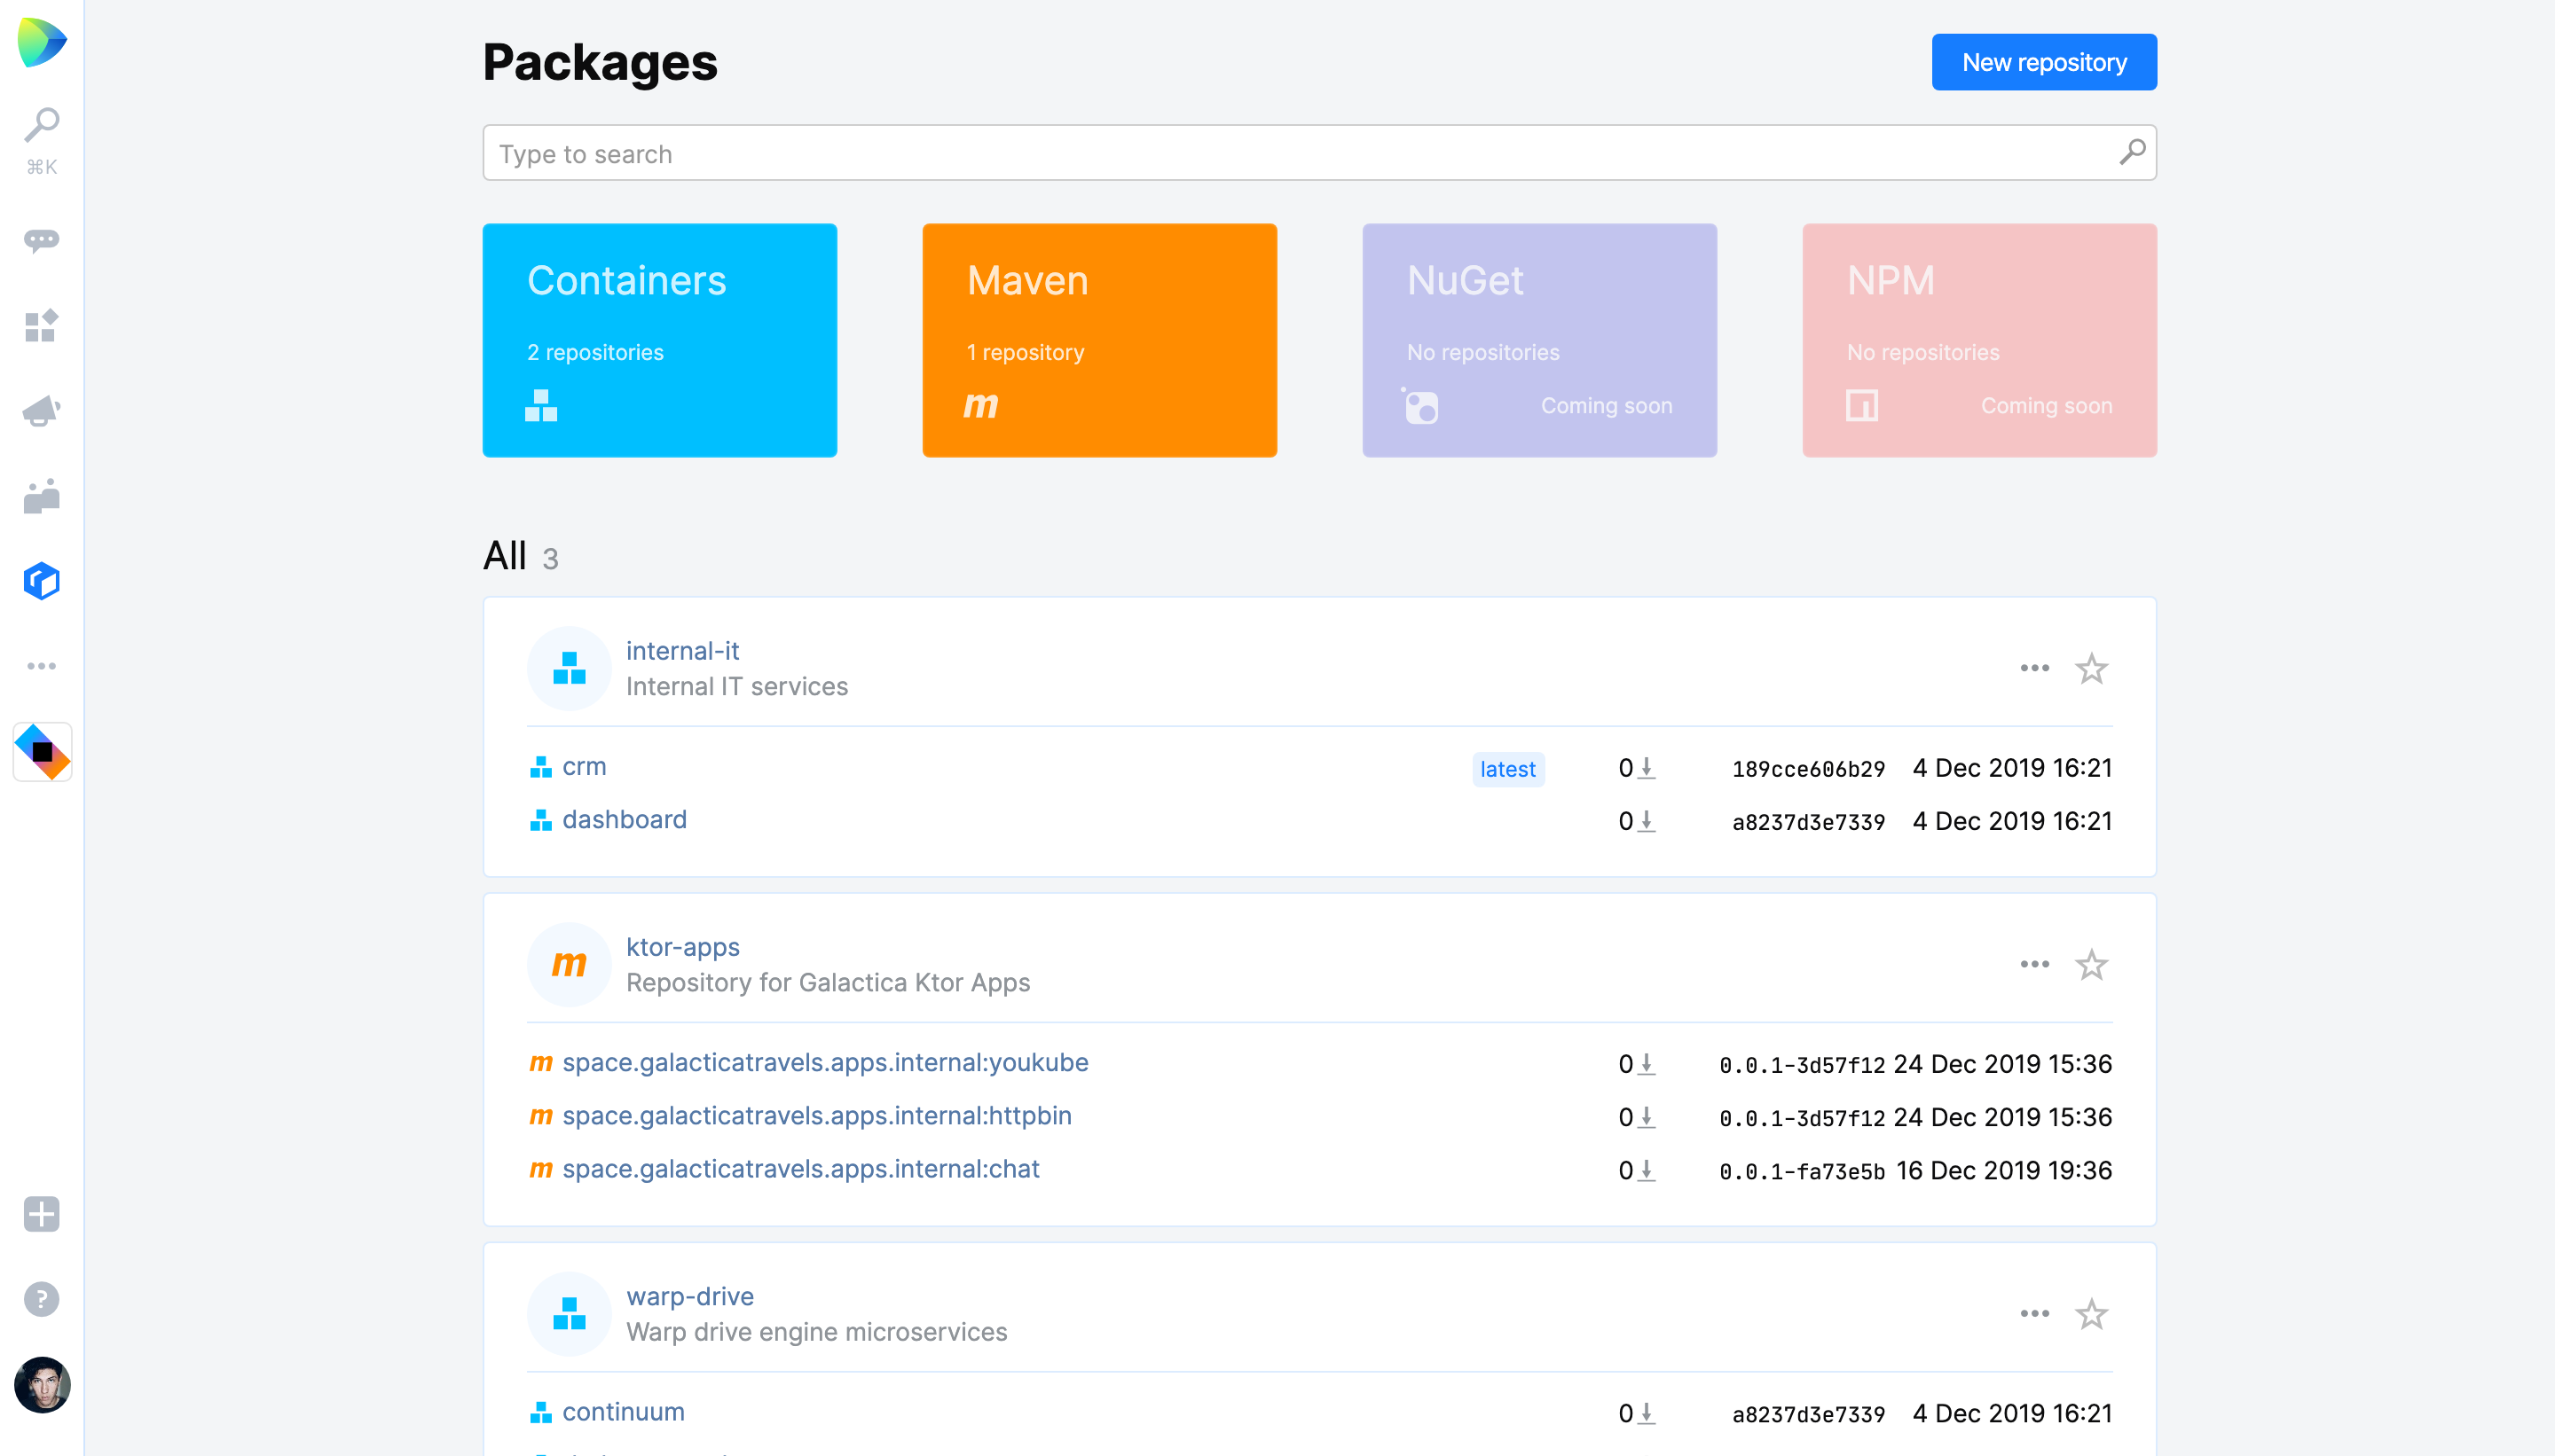Click the Type to search field
The width and height of the screenshot is (2555, 1456).
pos(1318,153)
